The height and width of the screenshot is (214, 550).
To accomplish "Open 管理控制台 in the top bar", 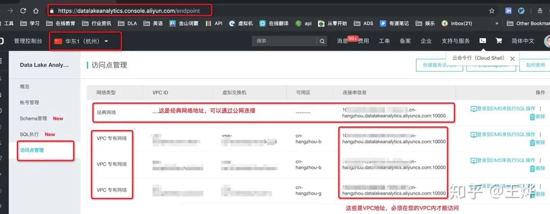I will 28,41.
